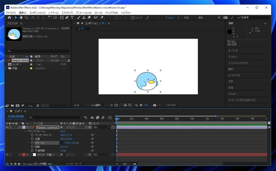The image size is (276, 171).
Task: Open the Effect menu
Action: 67,13
